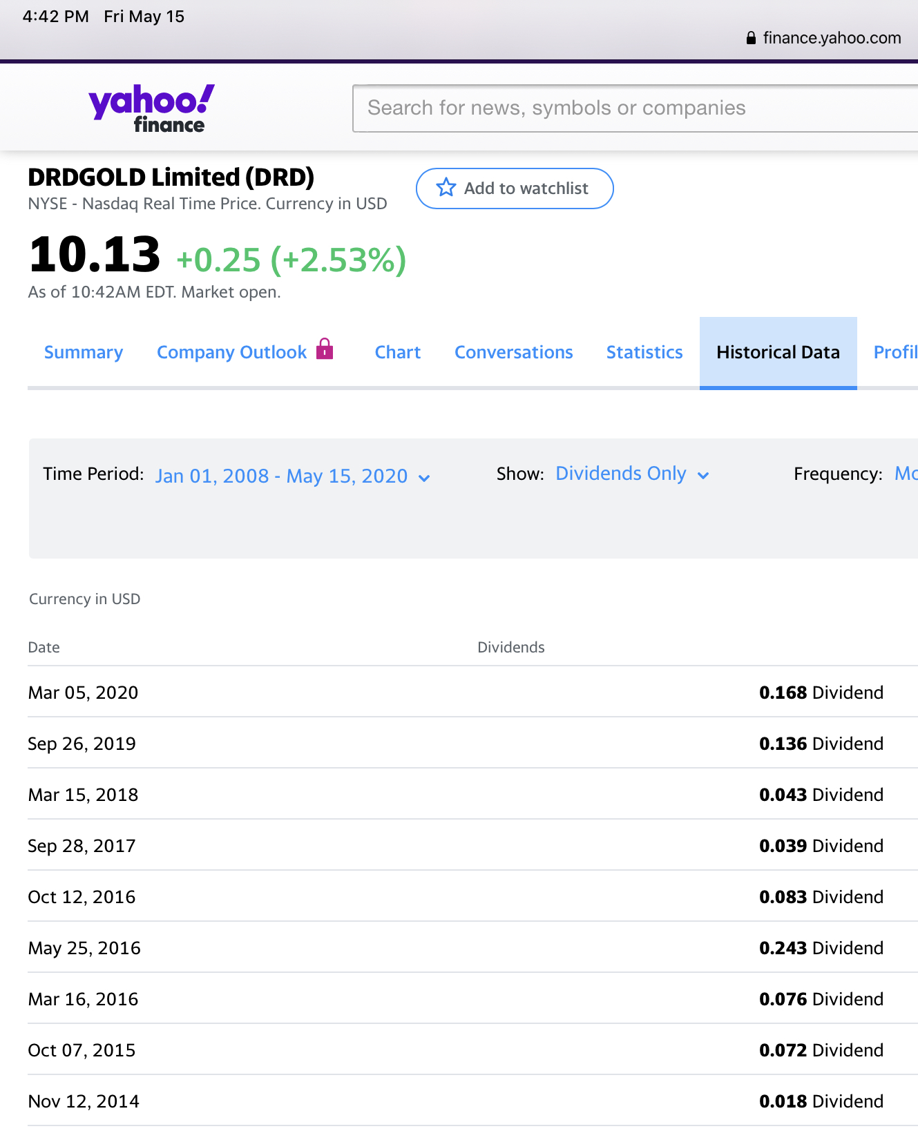Select the Historical Data tab
The width and height of the screenshot is (918, 1131).
778,352
